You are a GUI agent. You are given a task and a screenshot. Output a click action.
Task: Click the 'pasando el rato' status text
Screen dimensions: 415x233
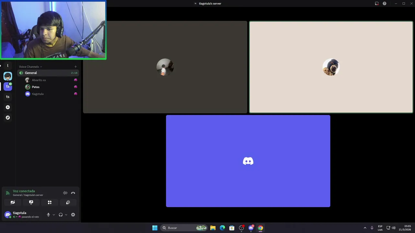[x=30, y=217]
